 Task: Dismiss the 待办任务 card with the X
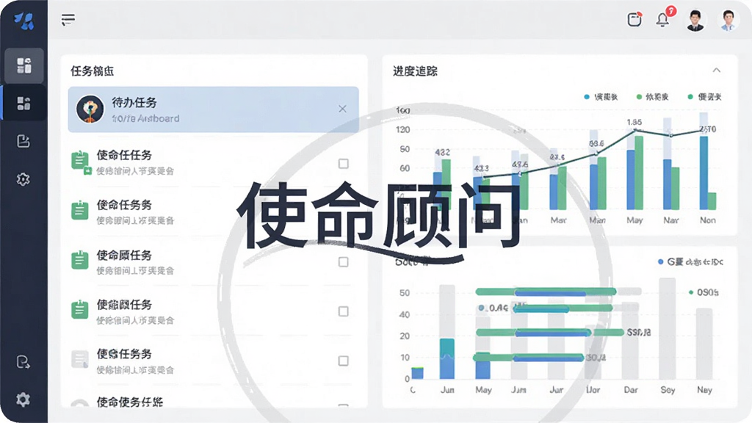click(342, 109)
